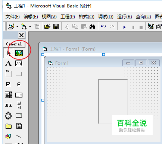Select the ListBox control tool

click(19, 95)
